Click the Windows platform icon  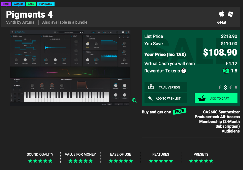tap(230, 14)
